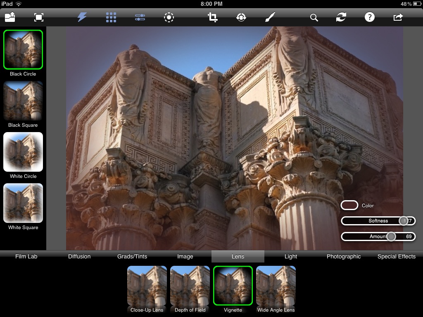This screenshot has width=423, height=317.
Task: Tap the share/export arrow icon
Action: (x=398, y=17)
